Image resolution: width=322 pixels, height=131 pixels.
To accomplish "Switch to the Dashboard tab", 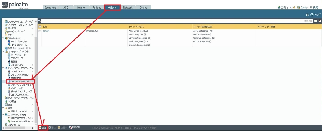I will tap(50, 8).
